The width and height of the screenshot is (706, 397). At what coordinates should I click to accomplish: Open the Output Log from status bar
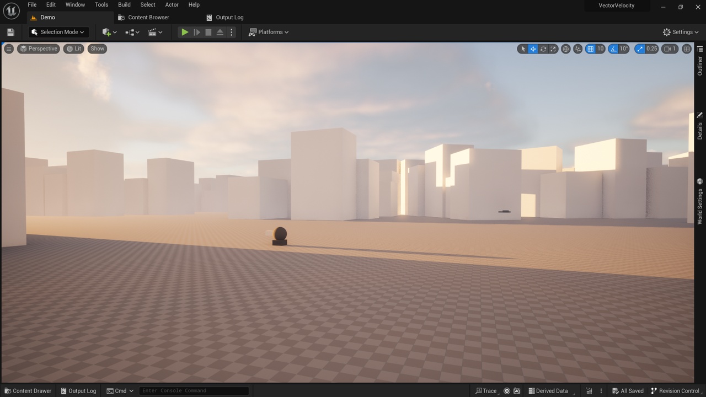[x=78, y=391]
